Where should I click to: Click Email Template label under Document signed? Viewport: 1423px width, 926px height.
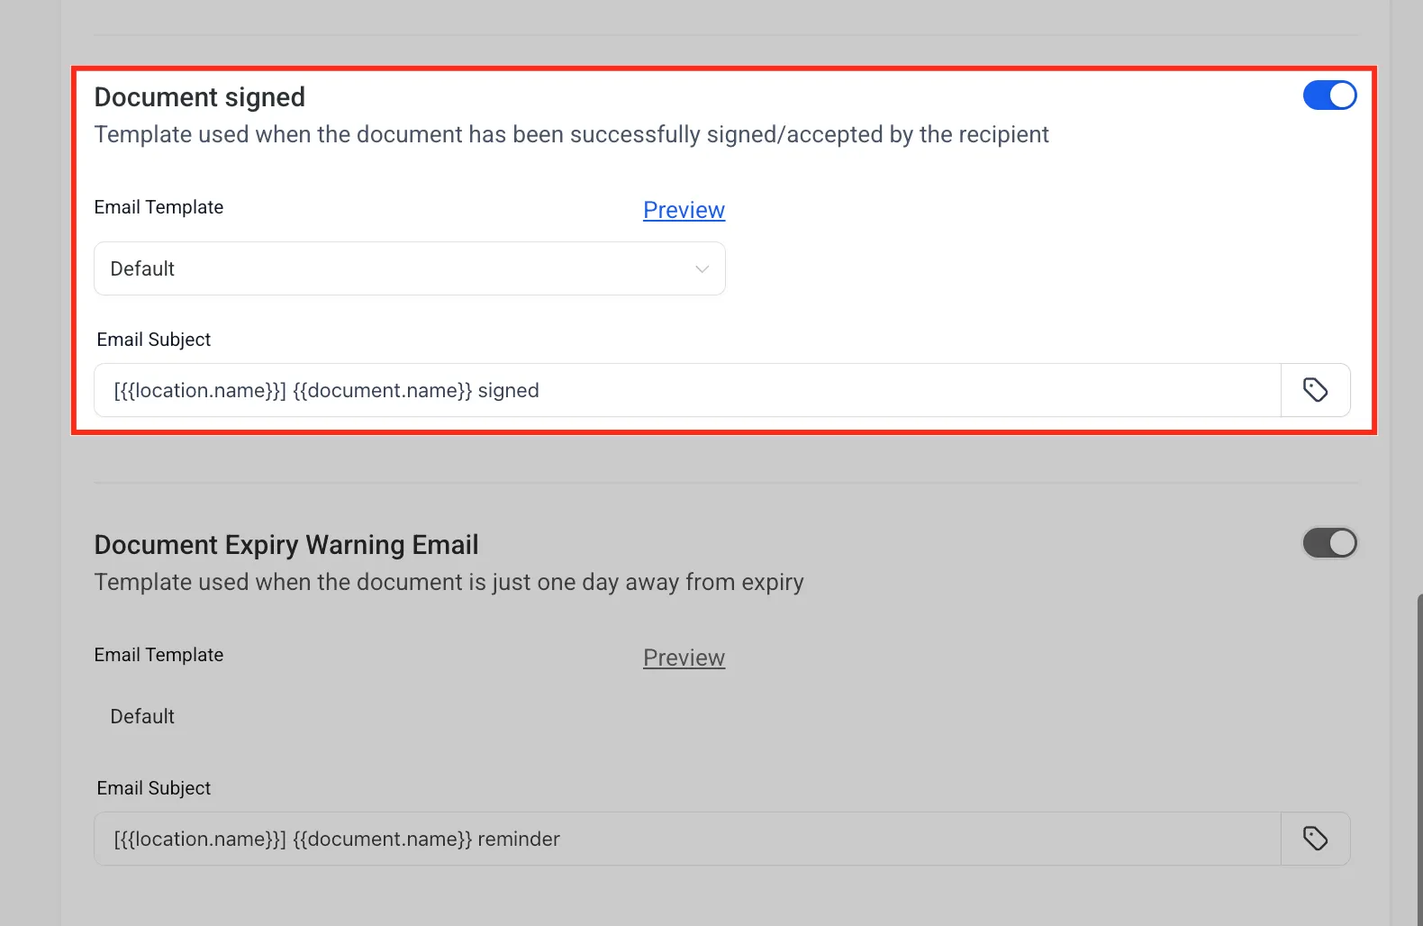tap(159, 207)
